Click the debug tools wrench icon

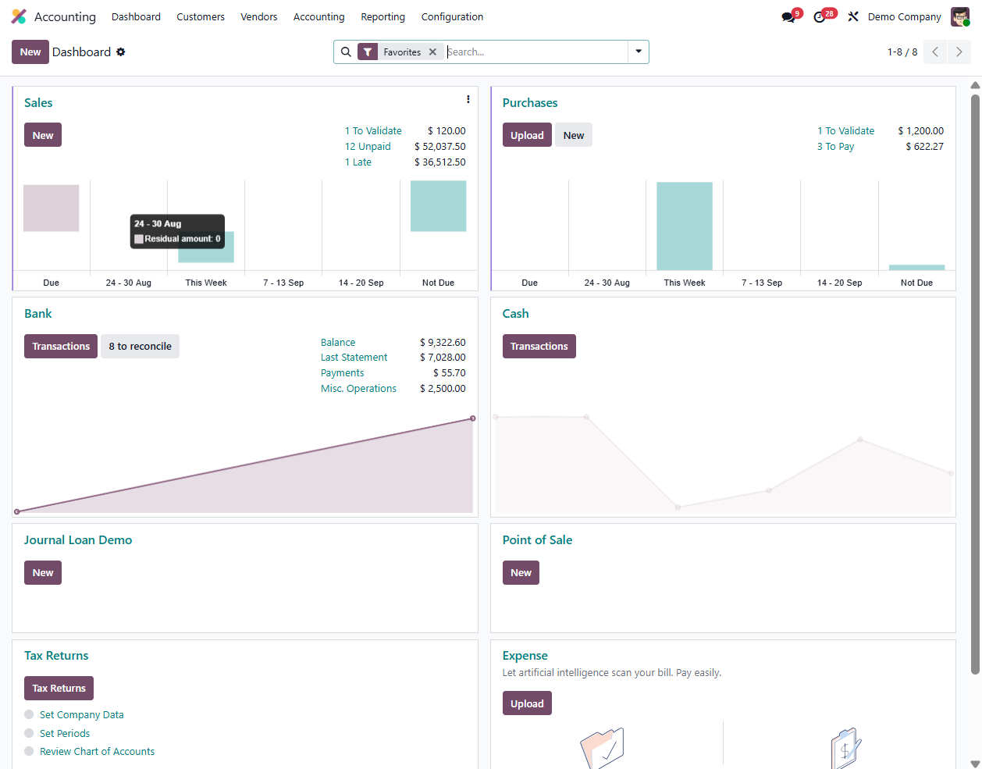point(853,16)
